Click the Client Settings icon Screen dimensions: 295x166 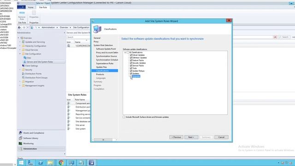(x=24, y=65)
